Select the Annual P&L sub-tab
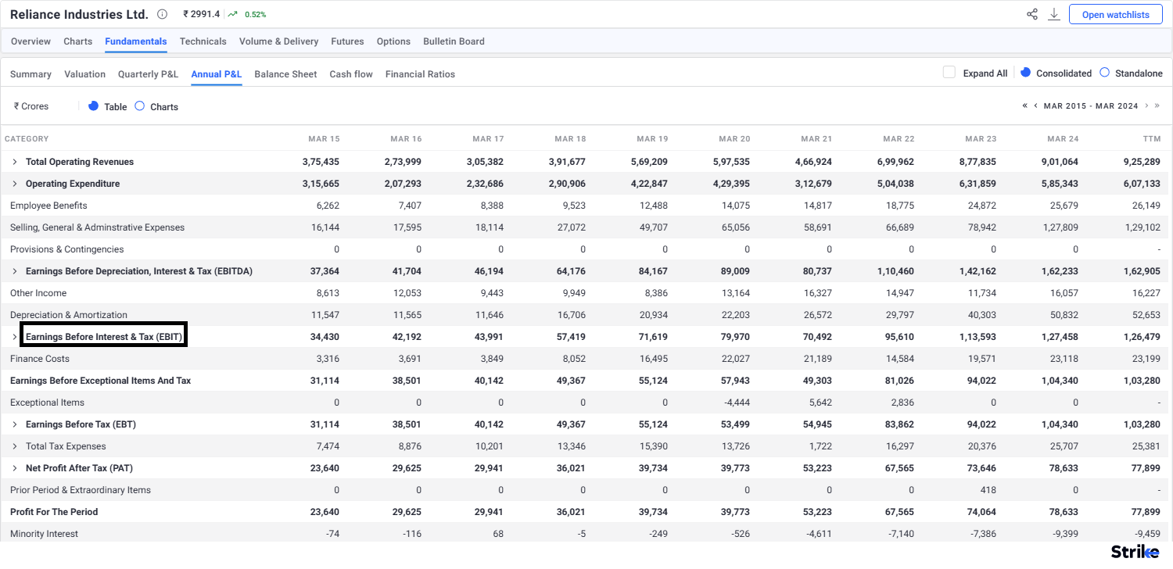This screenshot has width=1173, height=569. [217, 74]
